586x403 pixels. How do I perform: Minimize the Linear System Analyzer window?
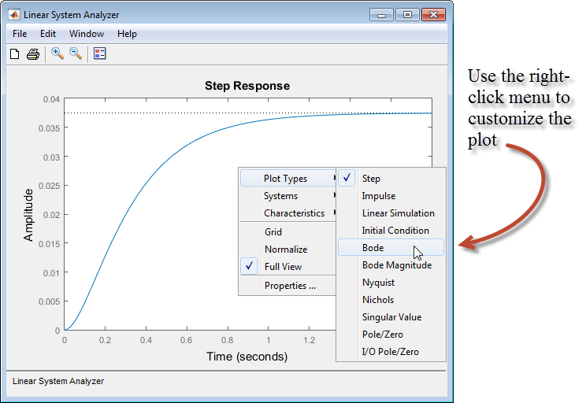coord(381,15)
